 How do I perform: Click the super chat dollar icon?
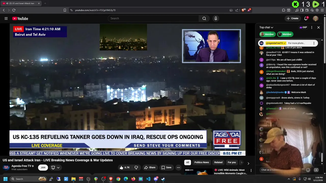point(316,170)
